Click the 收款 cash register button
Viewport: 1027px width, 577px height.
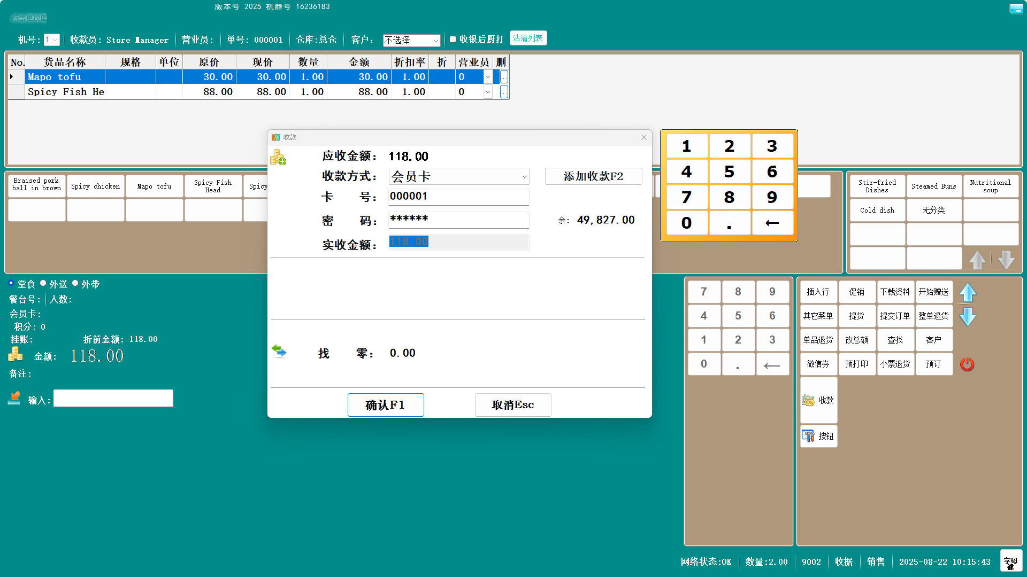[x=818, y=400]
